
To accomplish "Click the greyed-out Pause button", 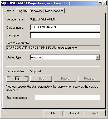I will click(65, 79).
